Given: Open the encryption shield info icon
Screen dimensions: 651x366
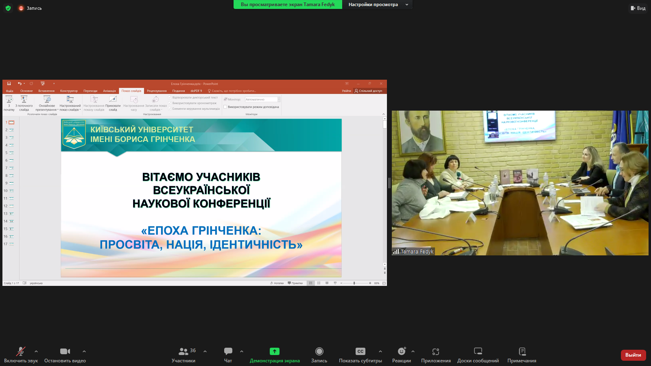Looking at the screenshot, I should click(8, 8).
